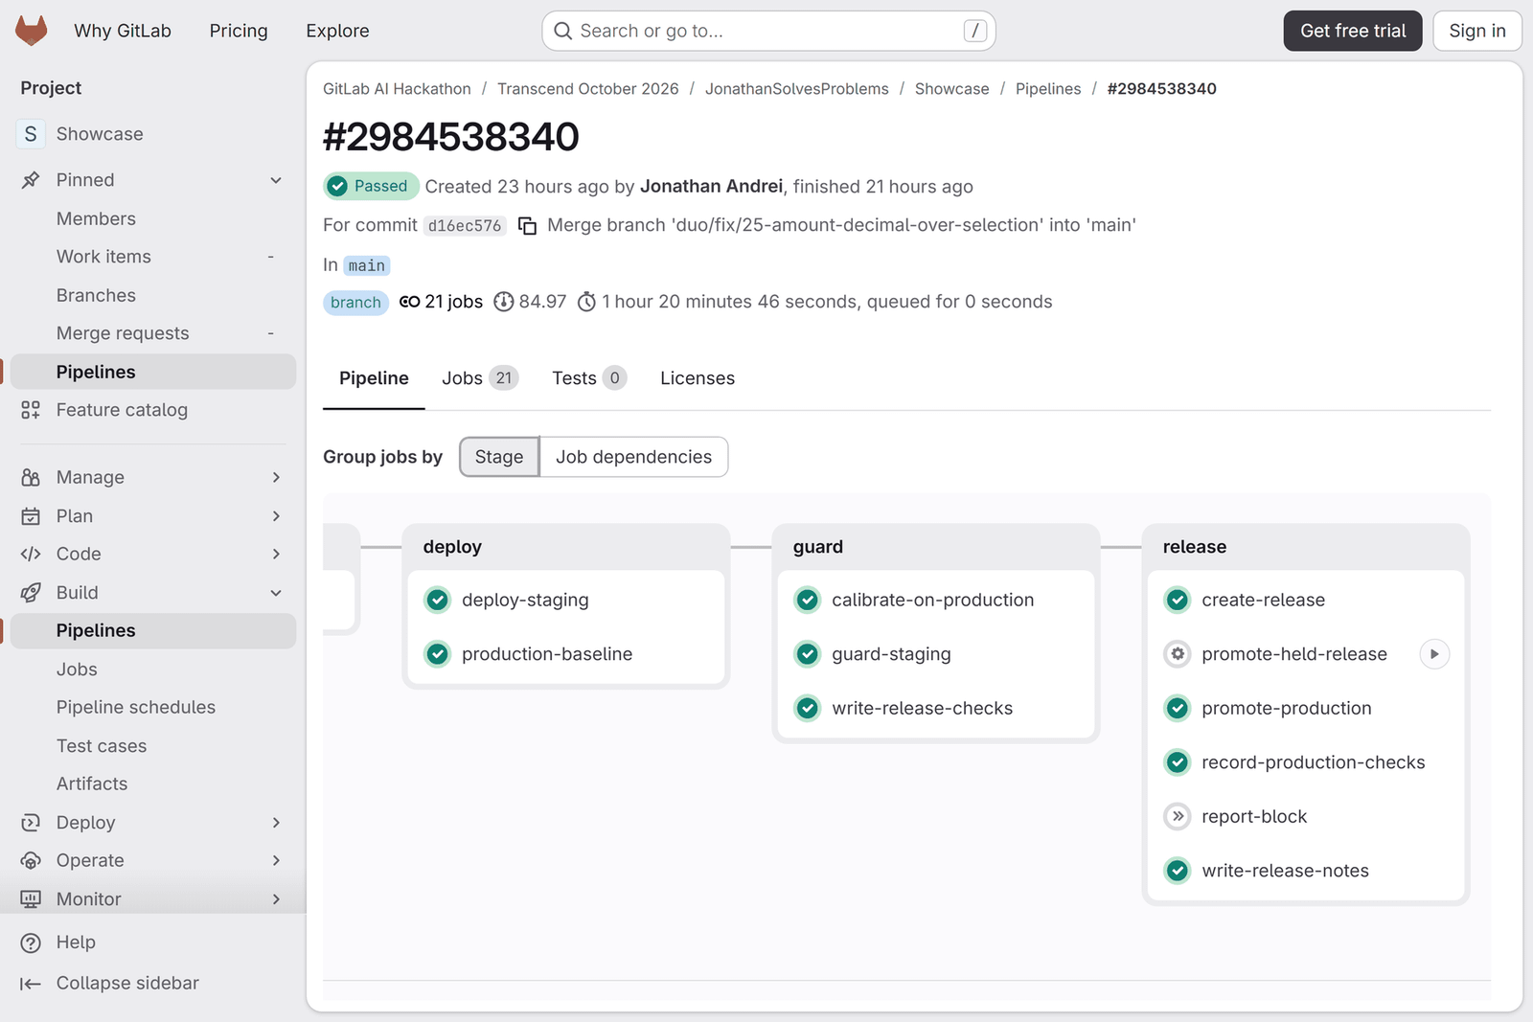Click the status icon beside calibrate-on-production
Screen dimensions: 1533x1022
[808, 600]
